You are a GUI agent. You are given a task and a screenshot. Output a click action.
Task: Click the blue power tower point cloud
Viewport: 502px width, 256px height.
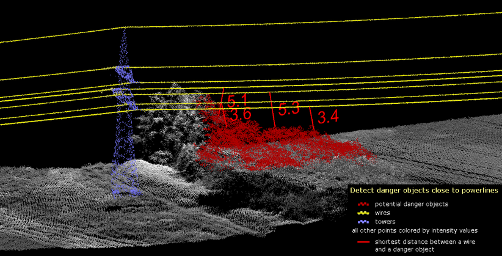[125, 112]
